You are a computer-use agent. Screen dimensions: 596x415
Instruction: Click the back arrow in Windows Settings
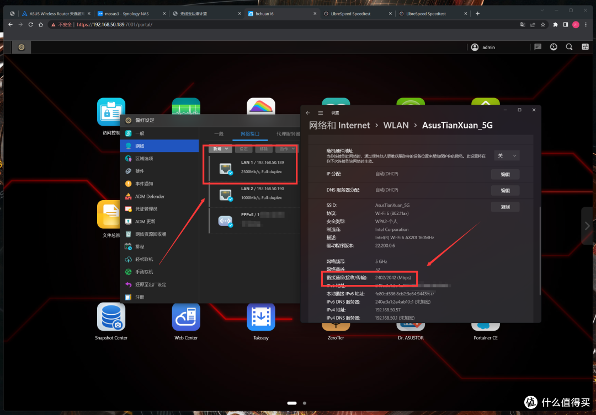click(x=308, y=113)
